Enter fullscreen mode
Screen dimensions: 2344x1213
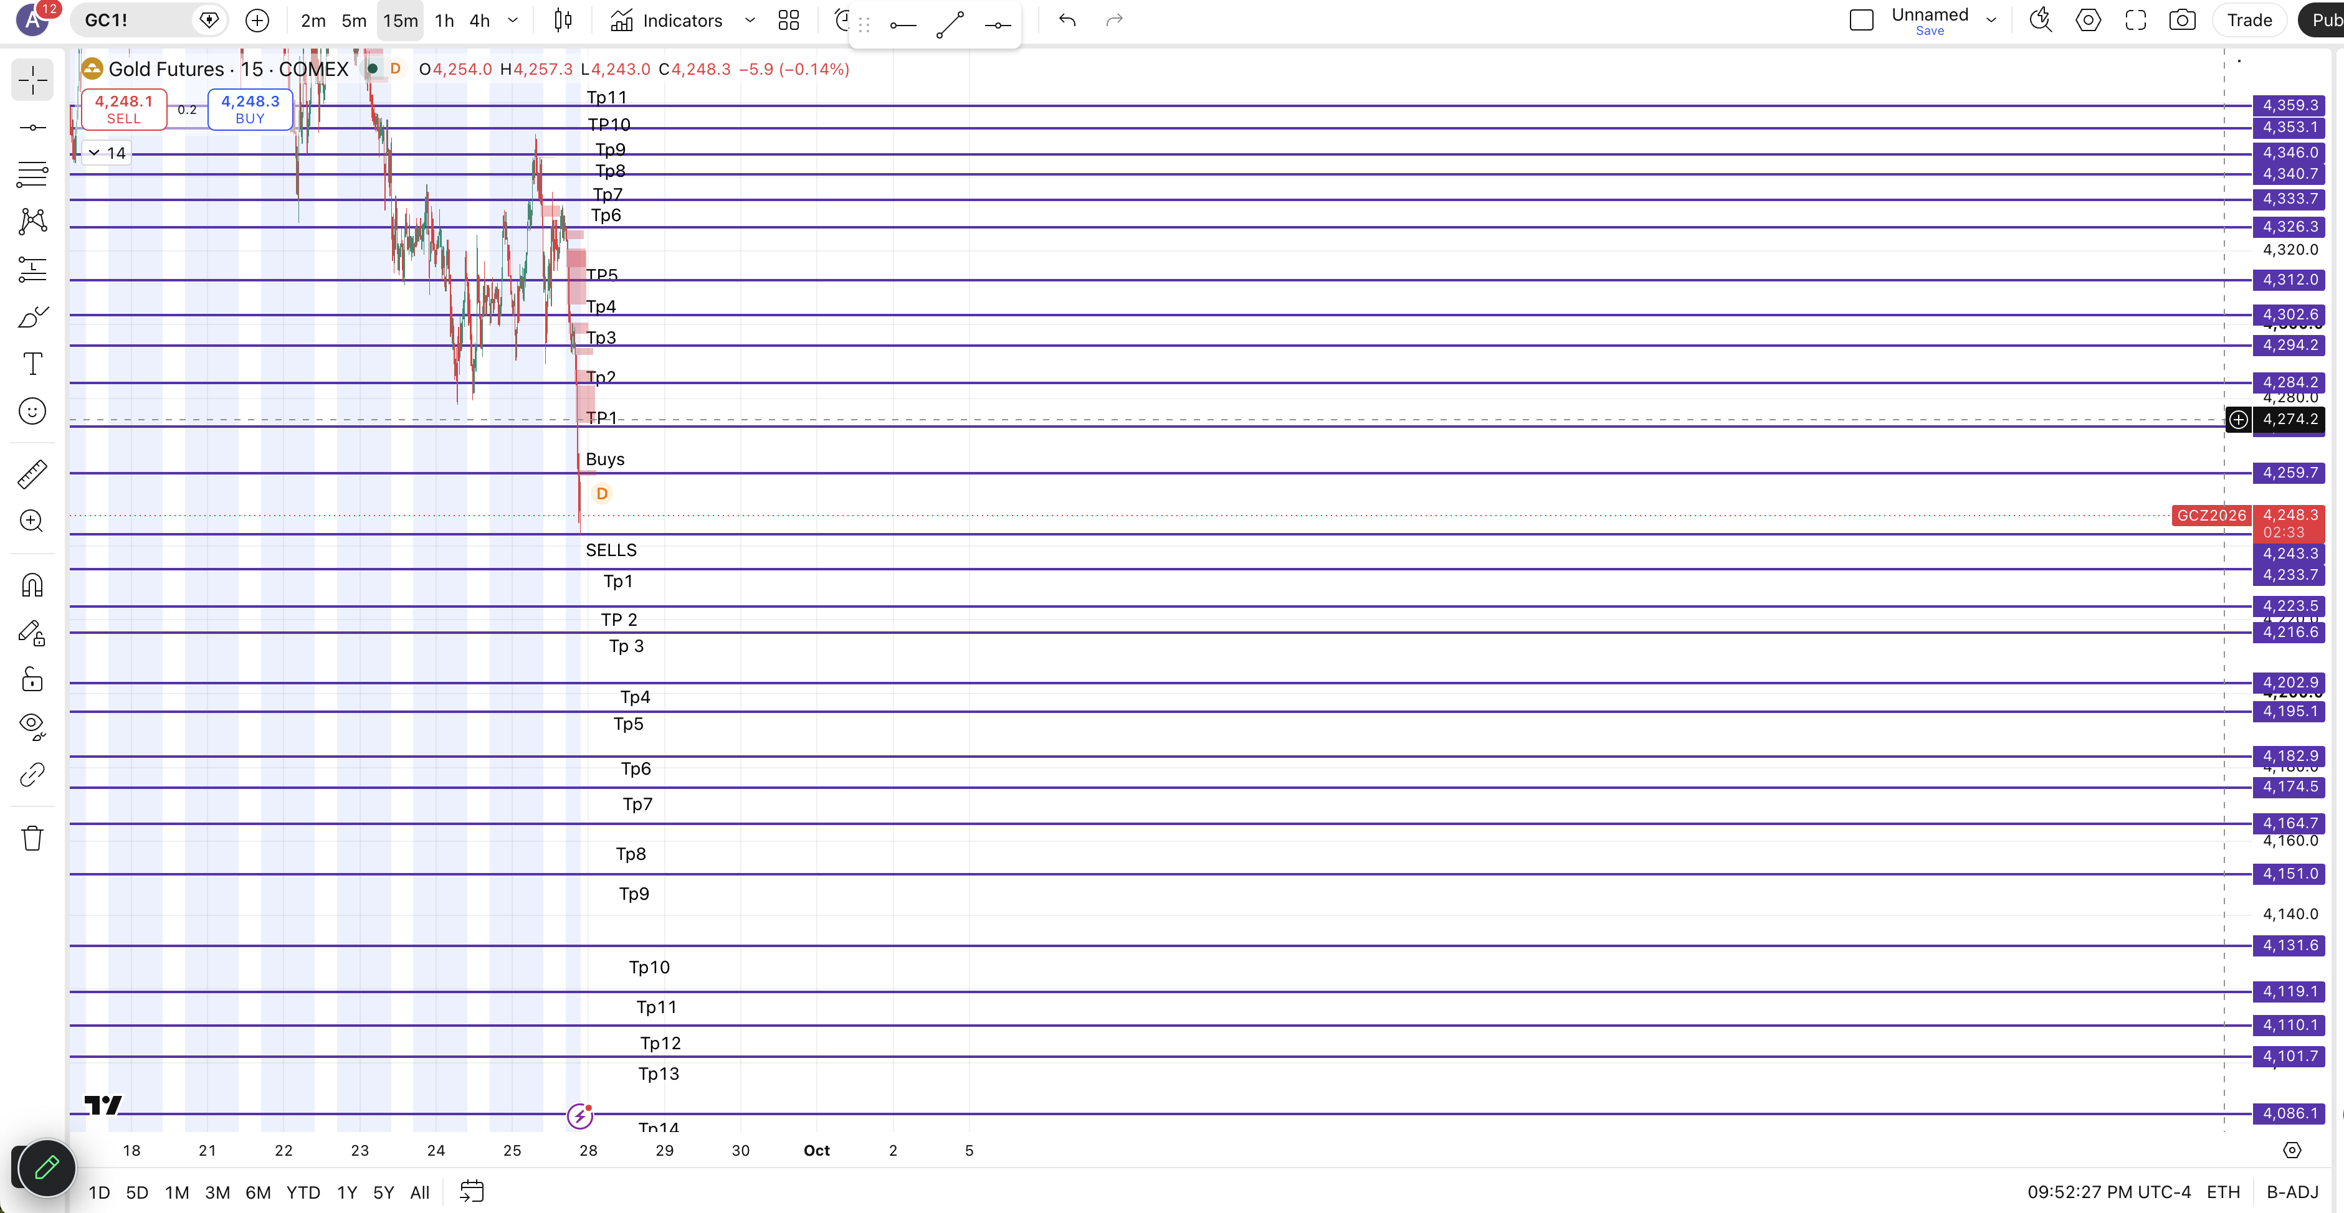coord(2136,20)
